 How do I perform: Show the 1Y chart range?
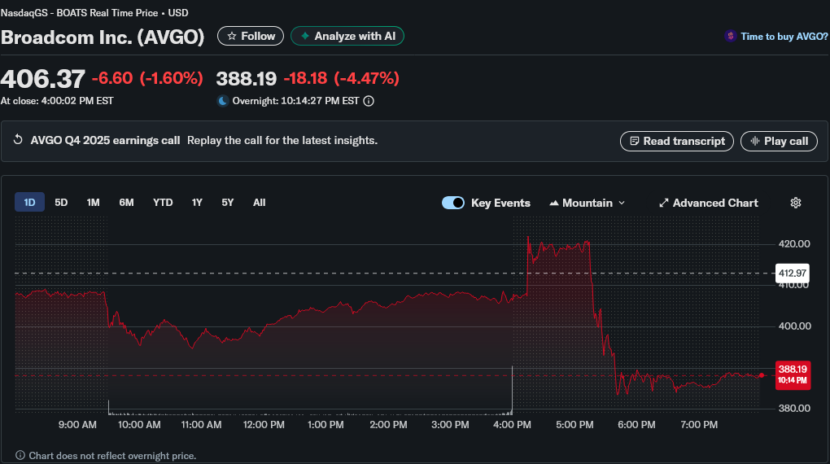point(197,203)
